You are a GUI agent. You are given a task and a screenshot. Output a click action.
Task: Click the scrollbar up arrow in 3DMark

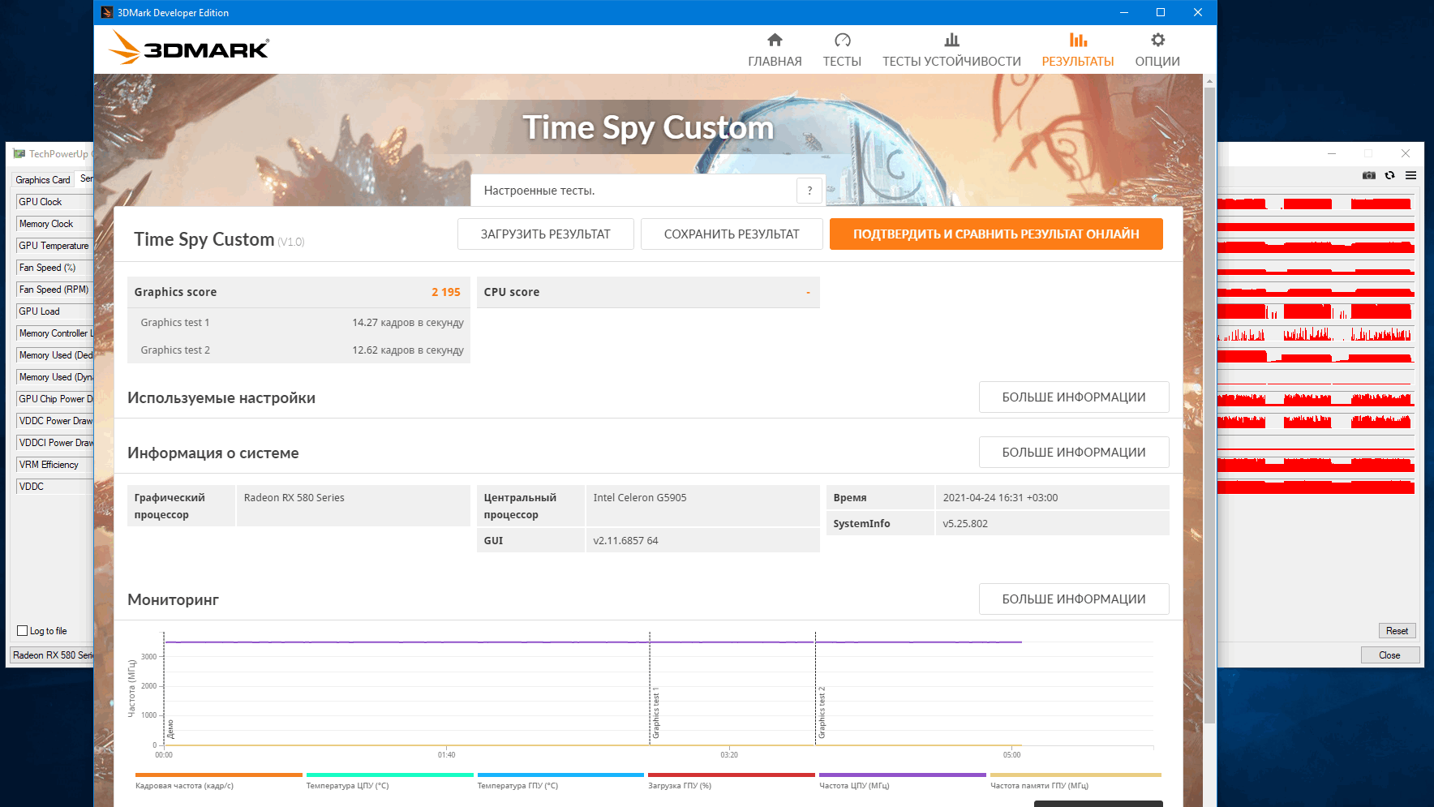[x=1209, y=81]
